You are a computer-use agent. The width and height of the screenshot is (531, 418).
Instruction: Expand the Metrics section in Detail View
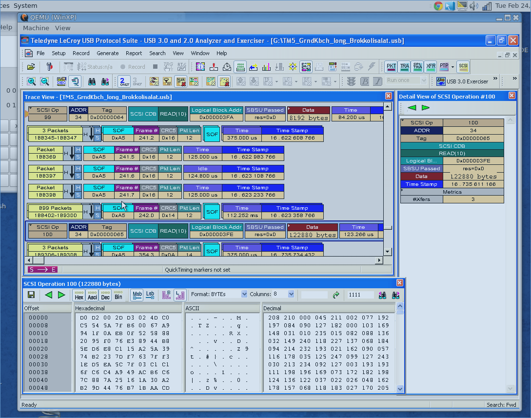click(402, 191)
